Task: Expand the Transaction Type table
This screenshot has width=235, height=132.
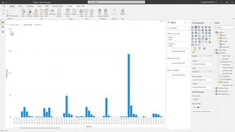Action: (214, 94)
